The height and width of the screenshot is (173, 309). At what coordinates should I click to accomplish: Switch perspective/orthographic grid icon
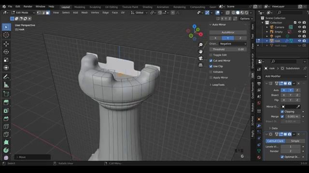tap(201, 65)
